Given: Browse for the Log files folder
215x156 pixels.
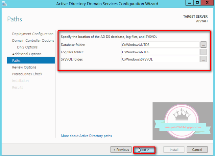Looking at the screenshot, I should coord(203,52).
